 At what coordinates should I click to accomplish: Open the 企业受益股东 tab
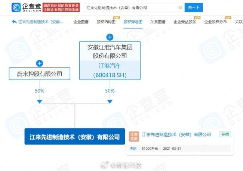pyautogui.click(x=185, y=22)
